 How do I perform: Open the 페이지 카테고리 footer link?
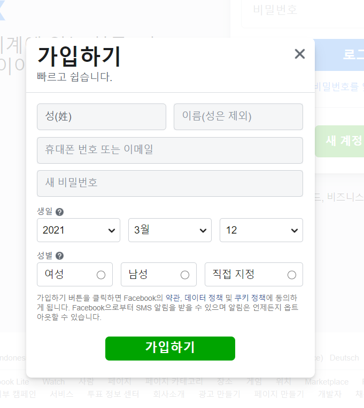coord(174,381)
